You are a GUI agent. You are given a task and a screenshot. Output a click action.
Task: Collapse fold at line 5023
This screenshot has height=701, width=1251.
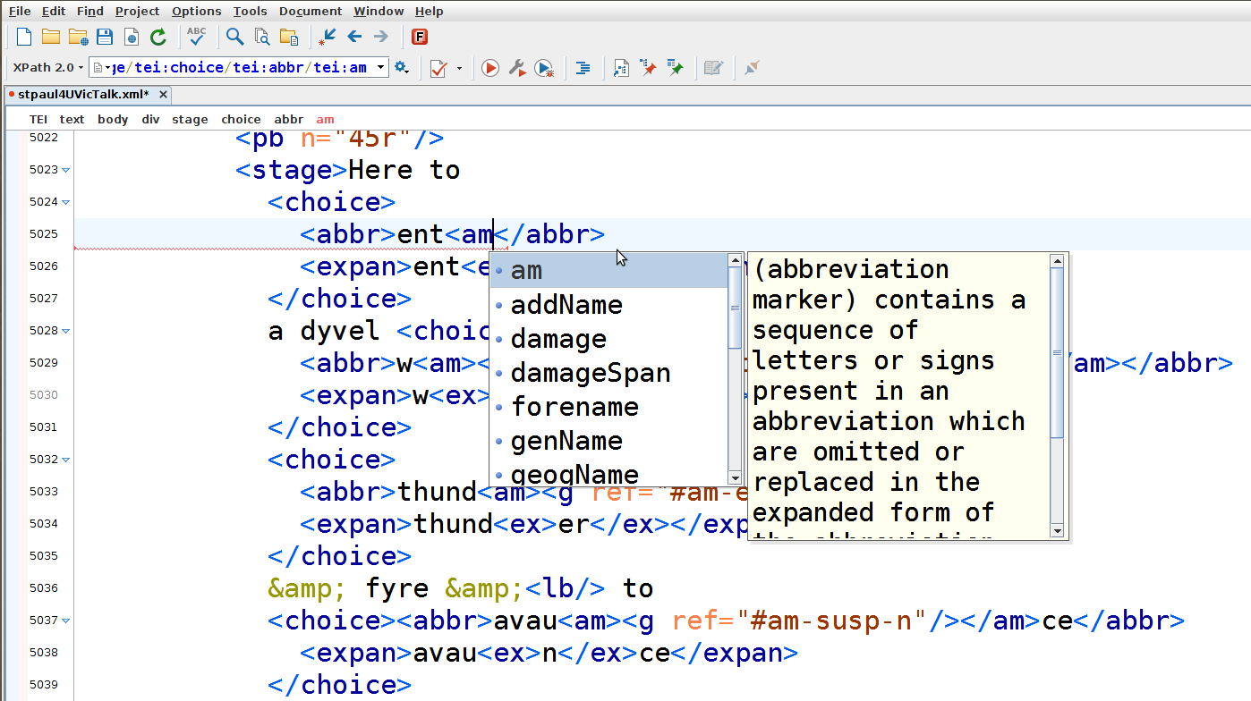coord(66,170)
